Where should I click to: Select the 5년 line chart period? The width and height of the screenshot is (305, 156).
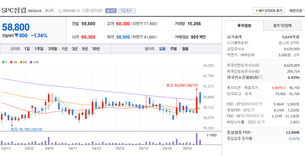pyautogui.click(x=85, y=49)
